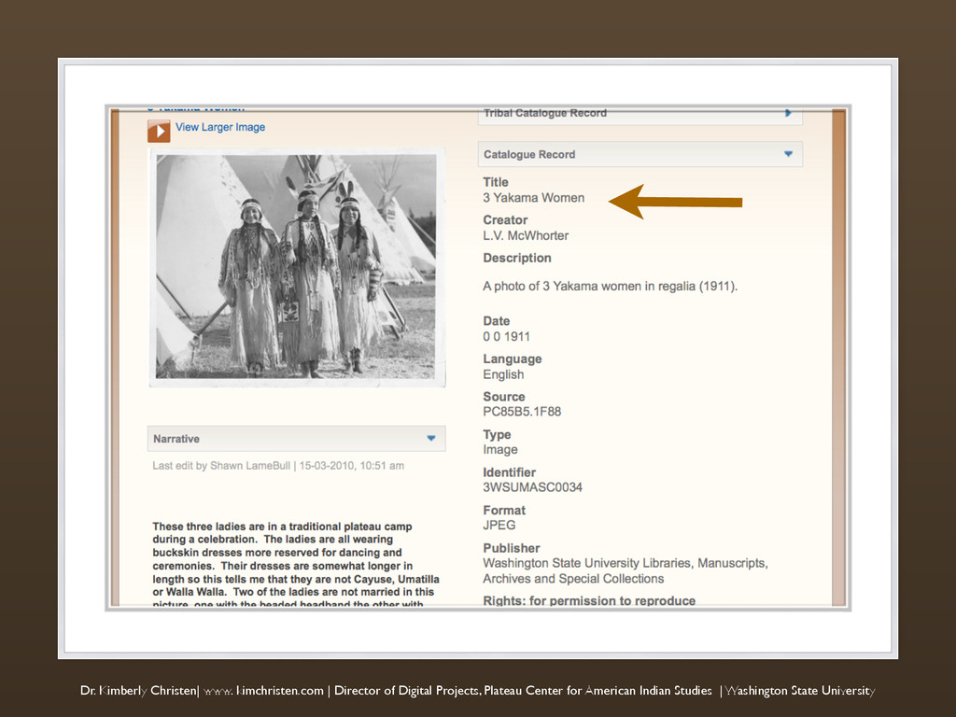Click the Description field label
The image size is (956, 717).
pyautogui.click(x=517, y=258)
